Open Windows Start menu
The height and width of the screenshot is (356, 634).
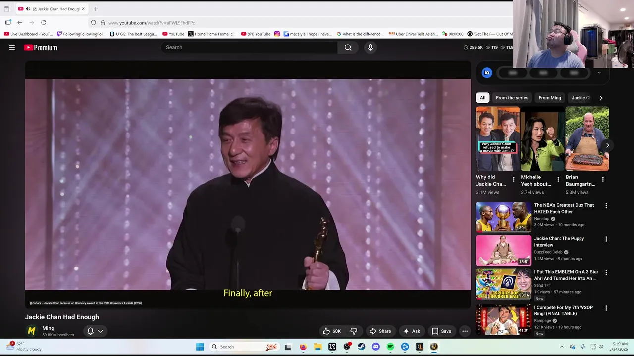(200, 347)
